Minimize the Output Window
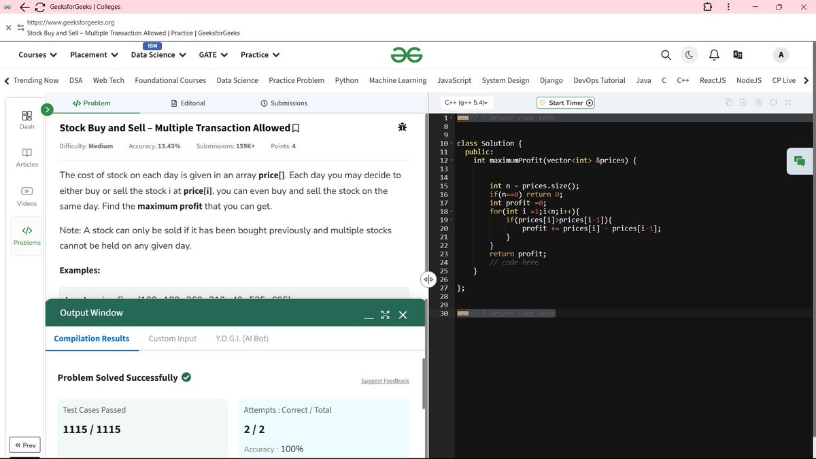Image resolution: width=816 pixels, height=459 pixels. [x=368, y=317]
